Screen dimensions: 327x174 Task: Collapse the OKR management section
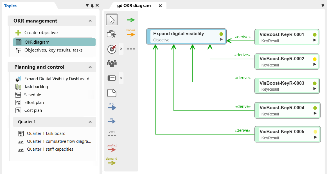coord(90,21)
